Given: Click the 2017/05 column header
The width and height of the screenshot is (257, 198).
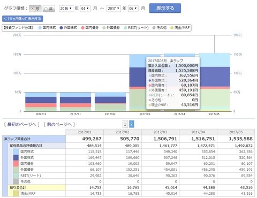Looking at the screenshot, I should coord(236,132).
